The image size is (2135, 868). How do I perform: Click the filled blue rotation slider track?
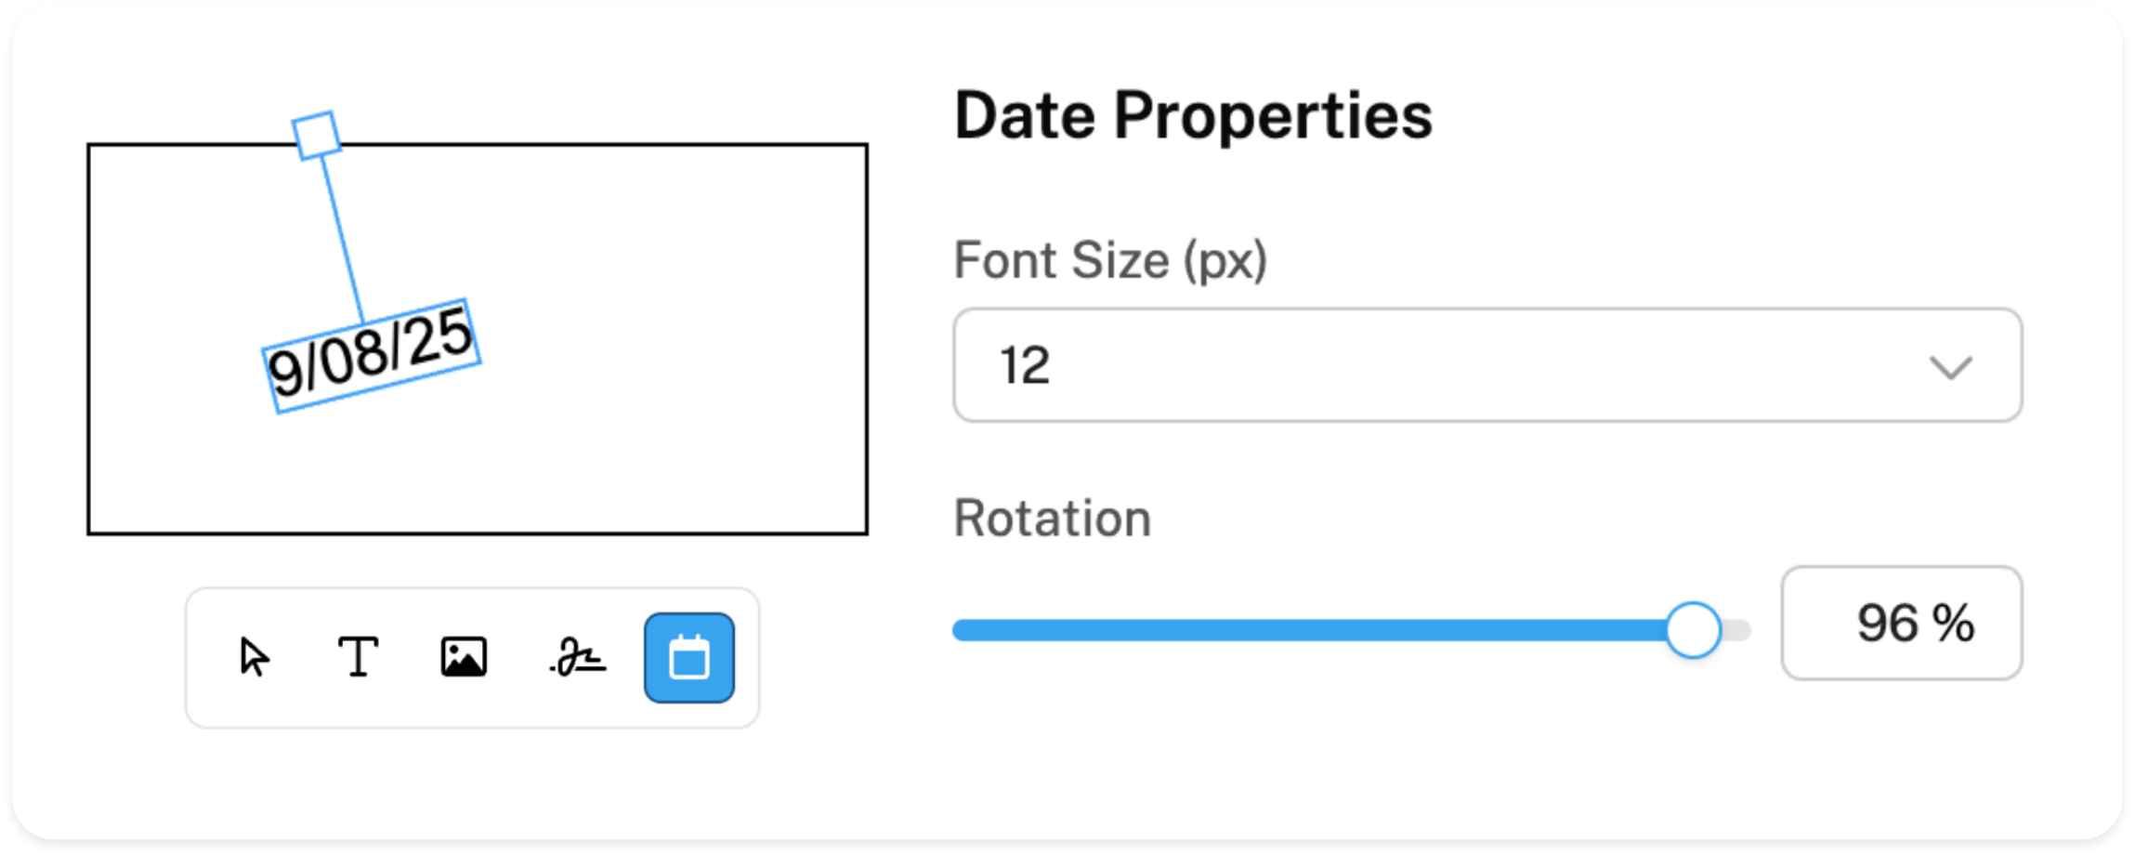coord(1301,631)
